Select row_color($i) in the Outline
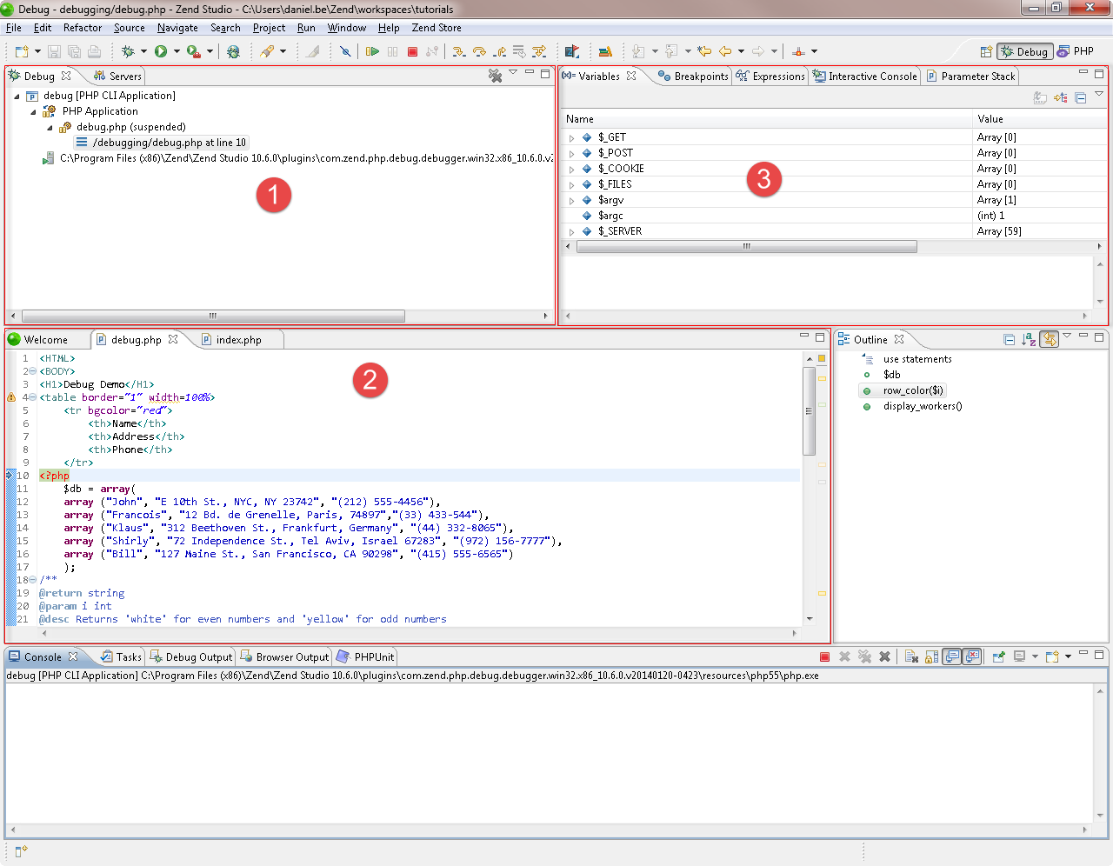The width and height of the screenshot is (1113, 866). pos(913,390)
